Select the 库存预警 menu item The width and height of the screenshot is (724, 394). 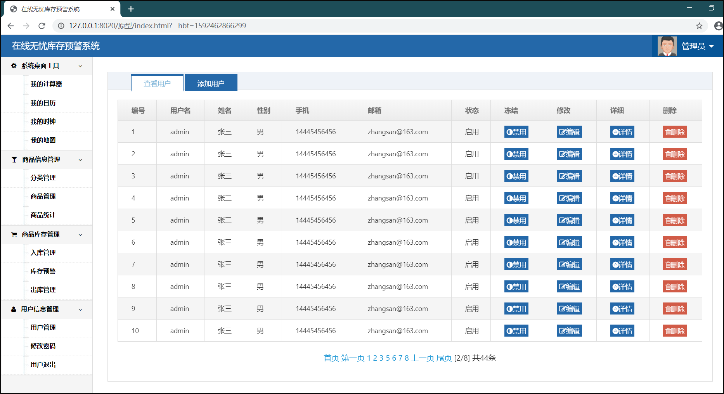[x=43, y=271]
